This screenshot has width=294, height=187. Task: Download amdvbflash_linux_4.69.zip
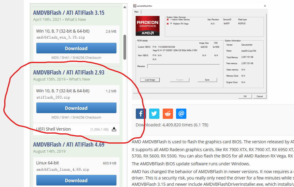76,180
